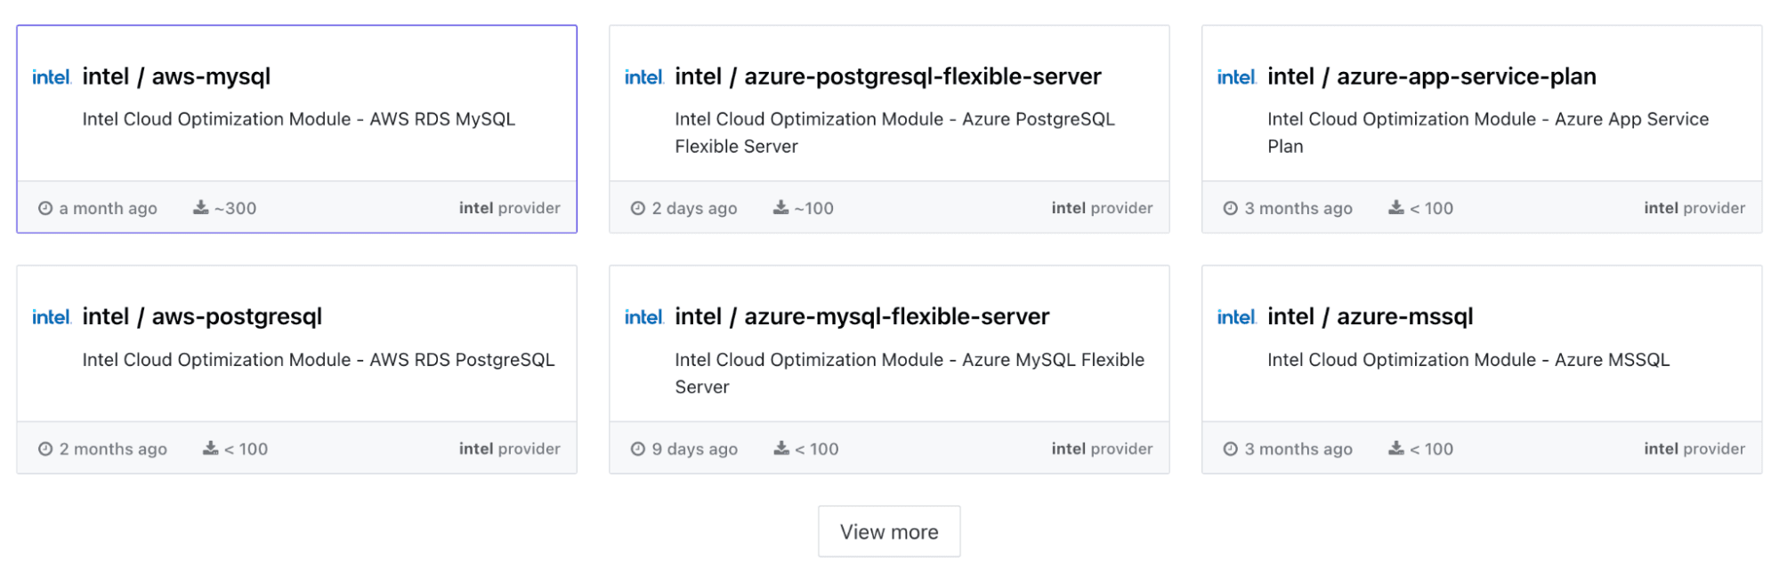Screen dimensions: 1779x574
Task: Click the Intel logo beside azure-postgresql-flexible-server
Action: [x=643, y=77]
